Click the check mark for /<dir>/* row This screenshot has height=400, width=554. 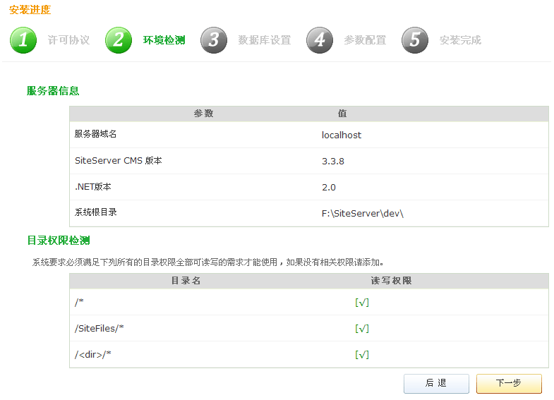(x=362, y=355)
